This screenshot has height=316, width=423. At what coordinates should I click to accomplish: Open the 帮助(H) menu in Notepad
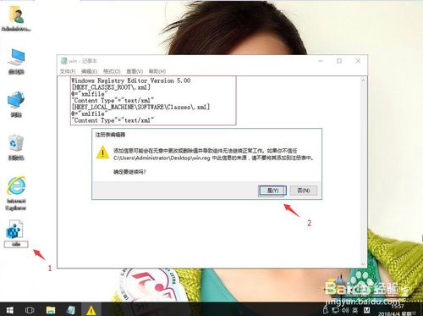[x=157, y=71]
